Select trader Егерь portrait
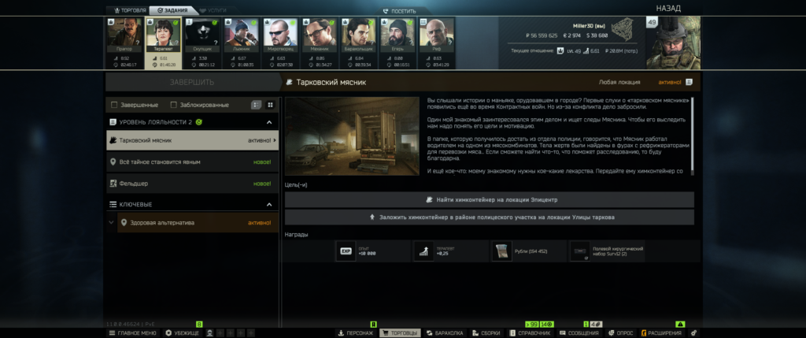This screenshot has height=338, width=806. pyautogui.click(x=397, y=32)
